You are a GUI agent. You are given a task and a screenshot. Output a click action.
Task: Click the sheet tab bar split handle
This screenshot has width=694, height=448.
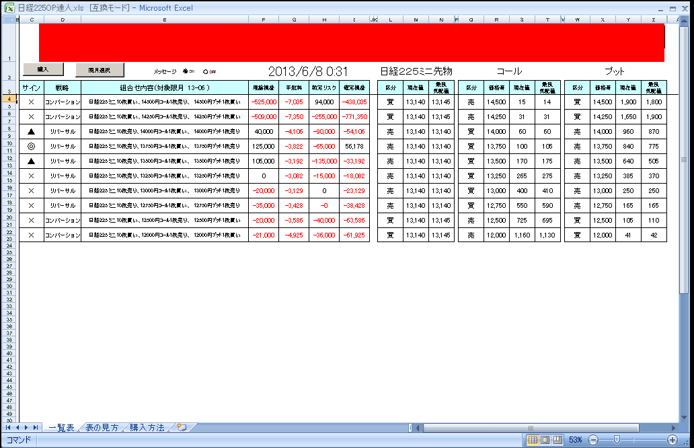(x=410, y=428)
